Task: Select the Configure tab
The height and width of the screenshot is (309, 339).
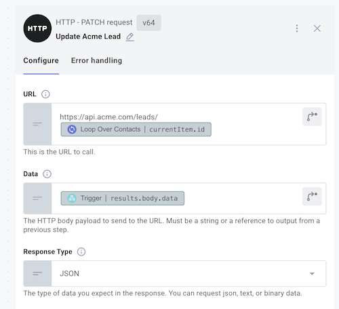Action: (x=41, y=60)
